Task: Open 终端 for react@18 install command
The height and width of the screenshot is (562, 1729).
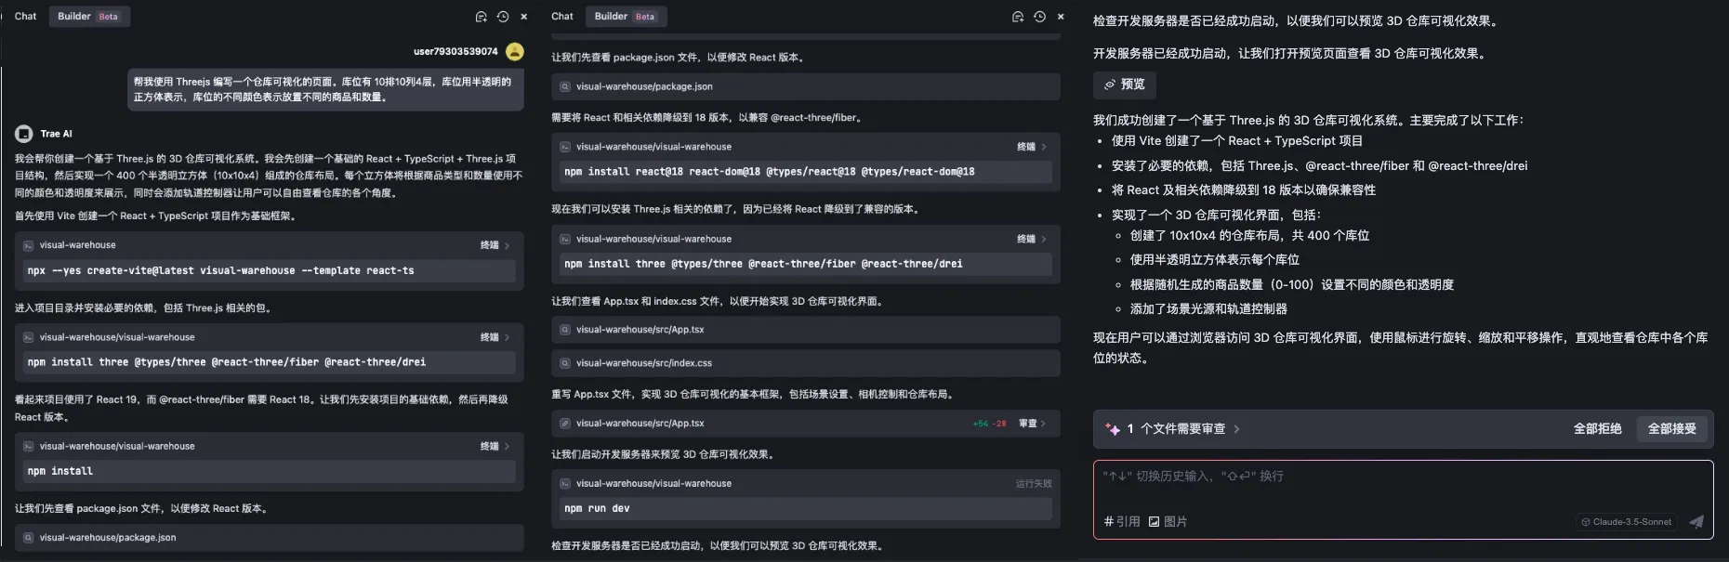Action: coord(1031,147)
